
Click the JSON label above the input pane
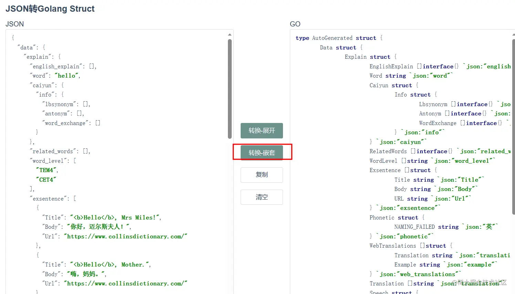[x=15, y=24]
